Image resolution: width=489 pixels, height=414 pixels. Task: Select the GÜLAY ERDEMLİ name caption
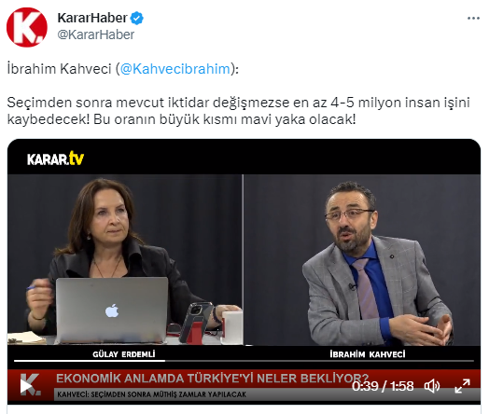click(124, 354)
